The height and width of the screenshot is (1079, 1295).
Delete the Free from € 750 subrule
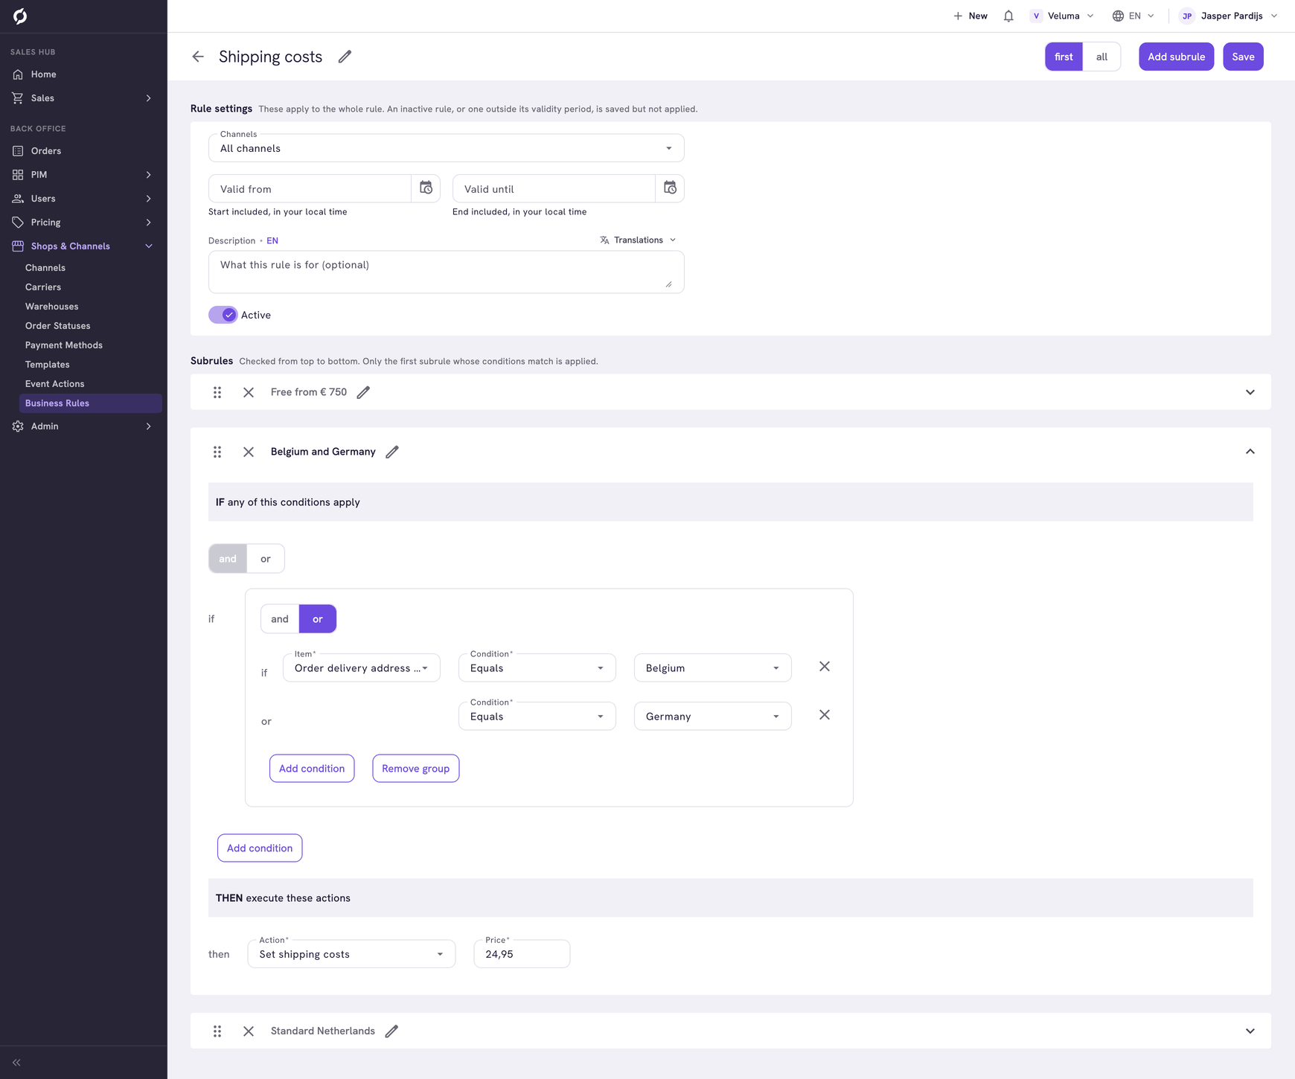(249, 392)
